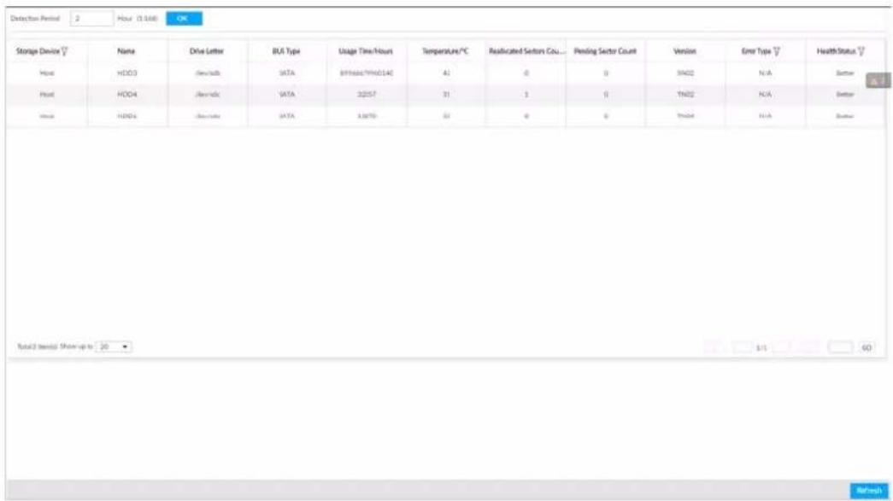Focus the Detection Period input field
Image resolution: width=893 pixels, height=501 pixels.
click(91, 18)
